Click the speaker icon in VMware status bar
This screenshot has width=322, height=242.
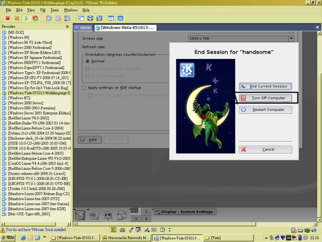(x=314, y=230)
